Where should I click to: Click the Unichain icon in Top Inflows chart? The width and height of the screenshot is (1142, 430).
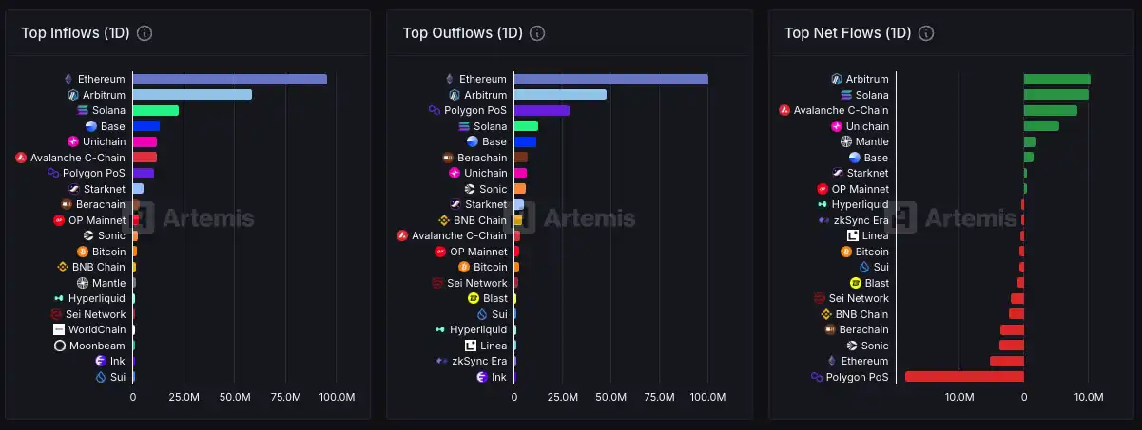[72, 141]
